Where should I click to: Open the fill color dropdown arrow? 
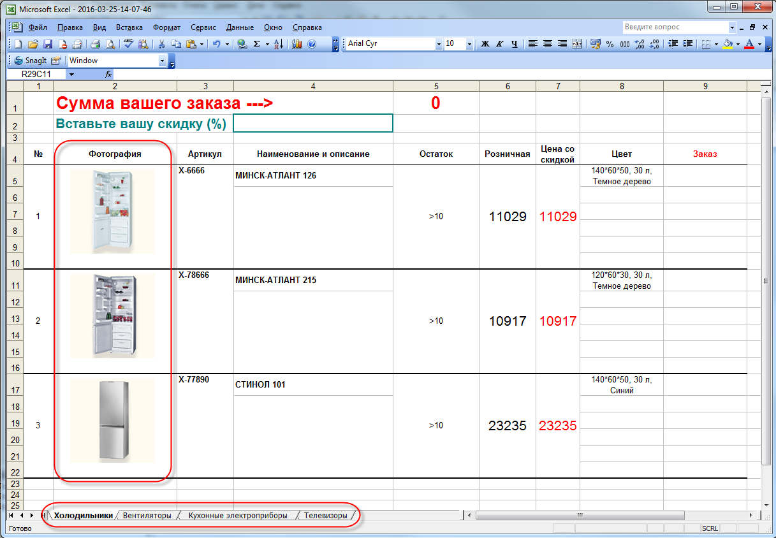coord(738,44)
